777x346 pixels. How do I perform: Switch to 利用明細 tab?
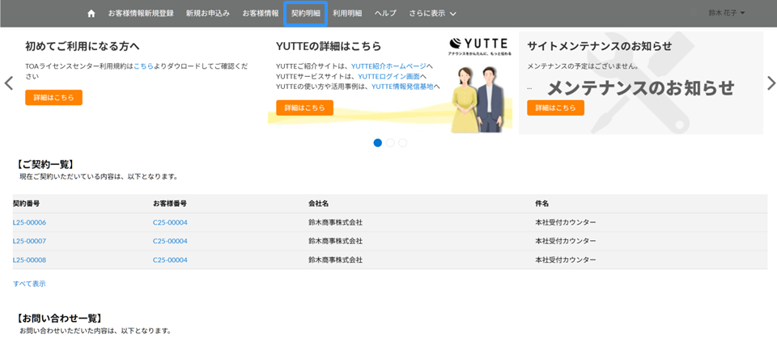point(347,14)
